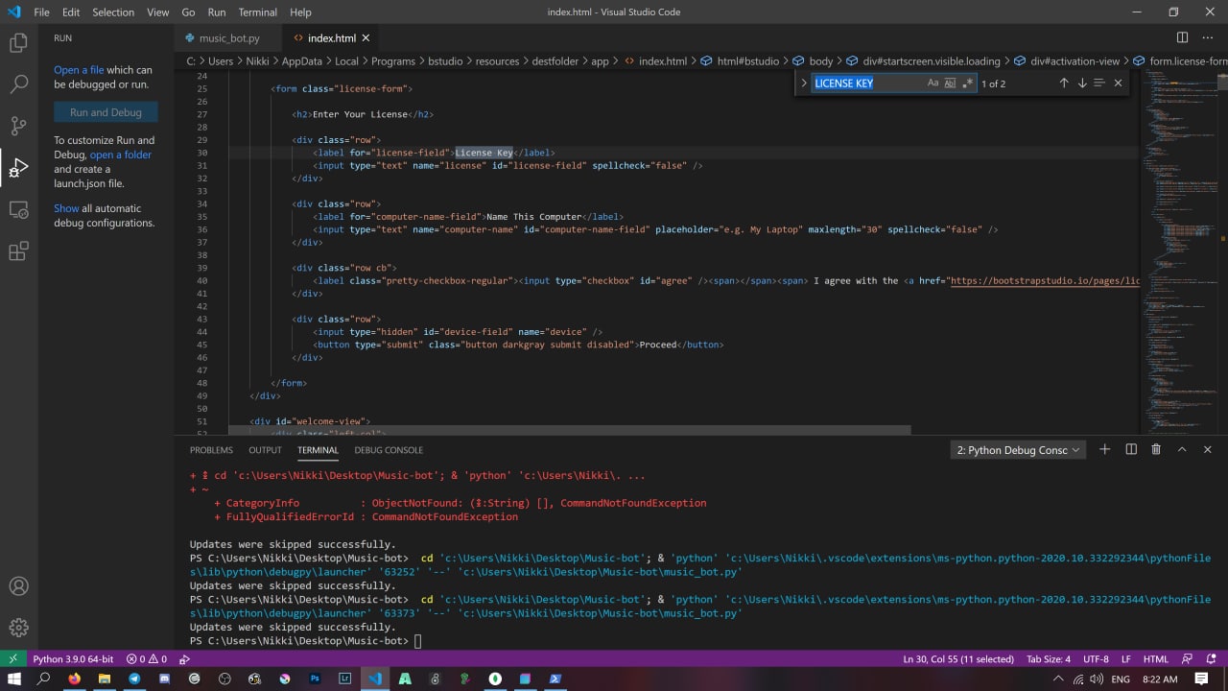
Task: Click Tab Size: 4 in status bar
Action: [x=1049, y=659]
